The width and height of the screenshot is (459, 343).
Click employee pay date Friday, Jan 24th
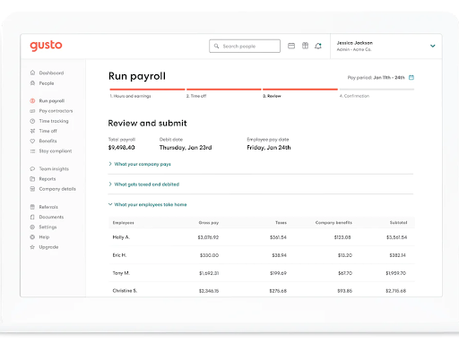coord(269,148)
